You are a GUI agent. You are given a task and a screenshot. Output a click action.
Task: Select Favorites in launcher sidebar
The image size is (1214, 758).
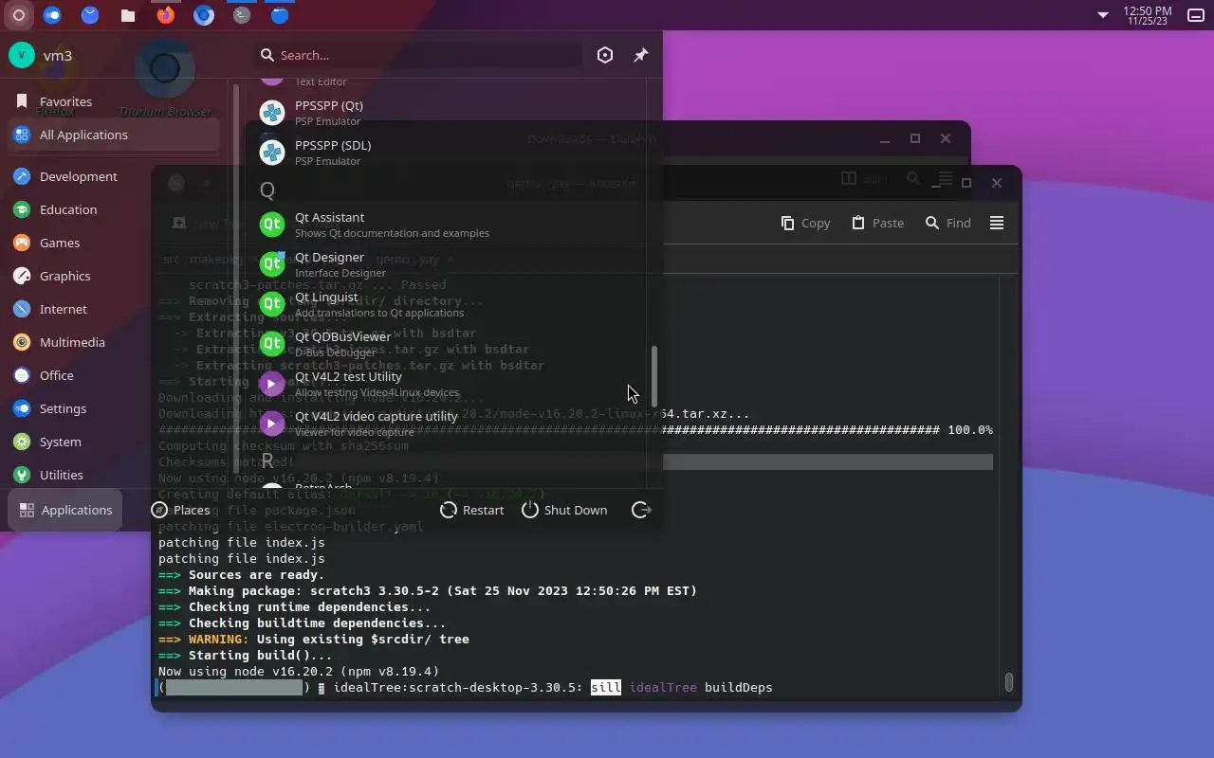point(114,101)
